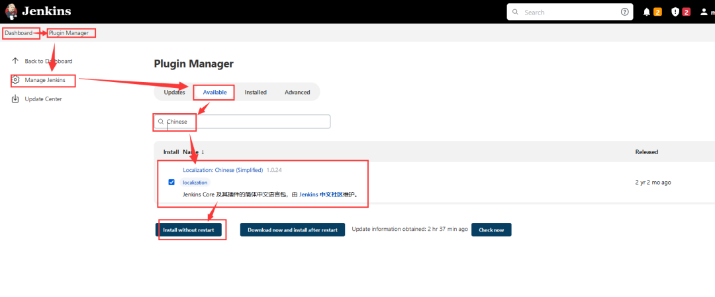This screenshot has width=715, height=297.
Task: Click the plugin version 1.0.24 text
Action: click(275, 170)
